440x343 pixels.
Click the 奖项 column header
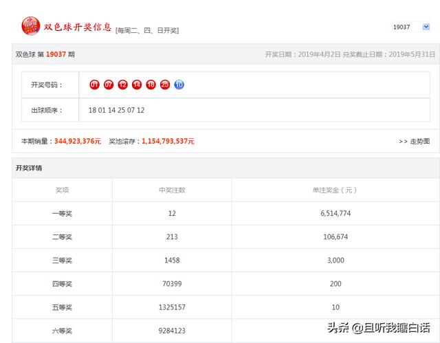tap(62, 190)
